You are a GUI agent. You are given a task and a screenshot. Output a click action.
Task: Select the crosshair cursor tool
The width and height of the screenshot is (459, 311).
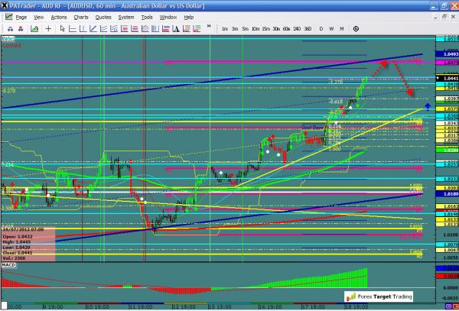48,28
